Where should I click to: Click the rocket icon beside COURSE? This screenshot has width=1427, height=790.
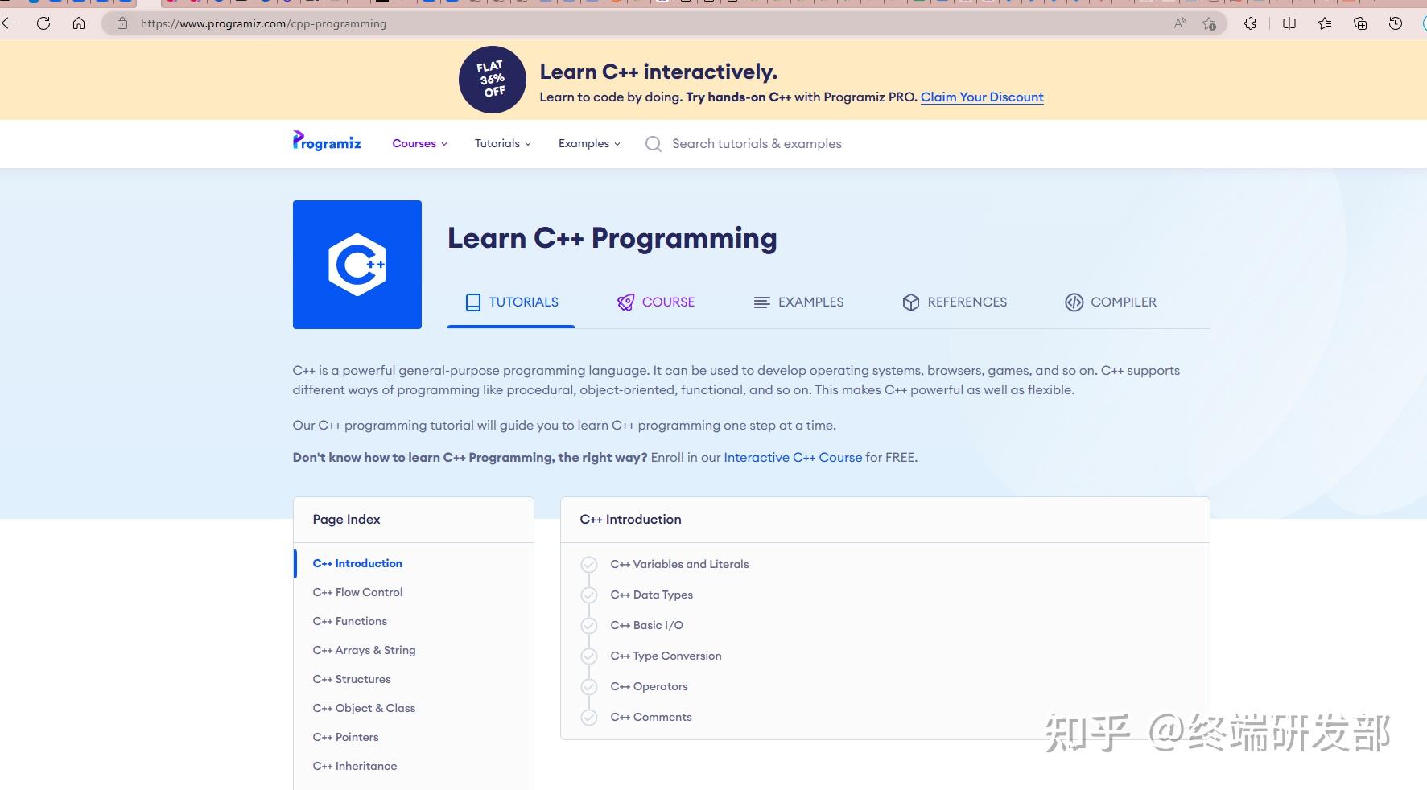tap(625, 302)
